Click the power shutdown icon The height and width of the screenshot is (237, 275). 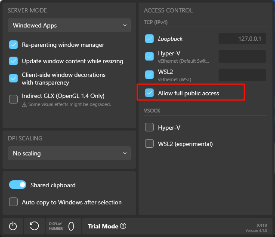click(x=13, y=226)
